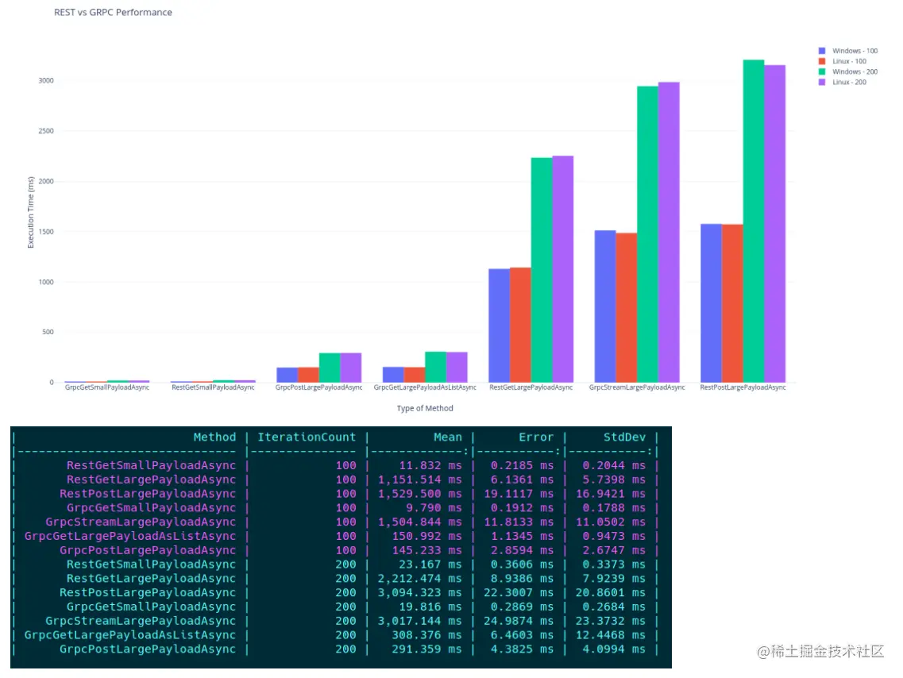The image size is (903, 678).
Task: Click the blue Windows-100 bar for RestPostLargePayloadAsync
Action: [x=712, y=302]
